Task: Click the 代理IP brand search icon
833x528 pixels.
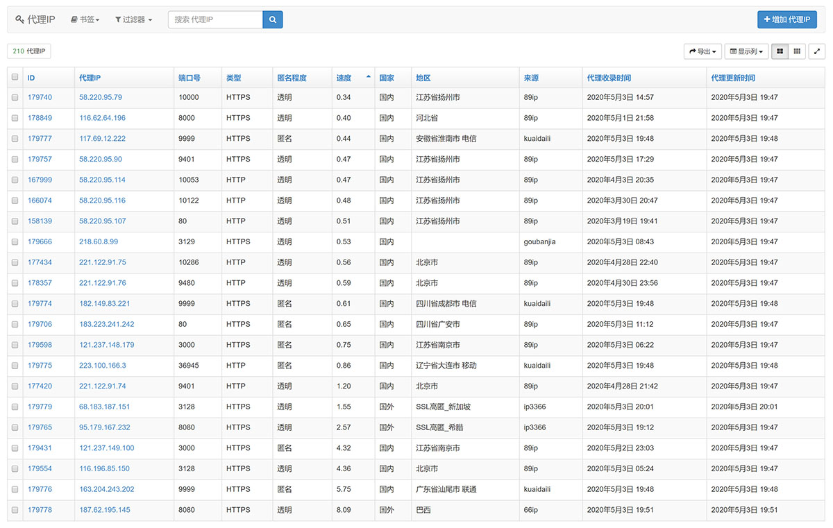Action: (x=19, y=20)
